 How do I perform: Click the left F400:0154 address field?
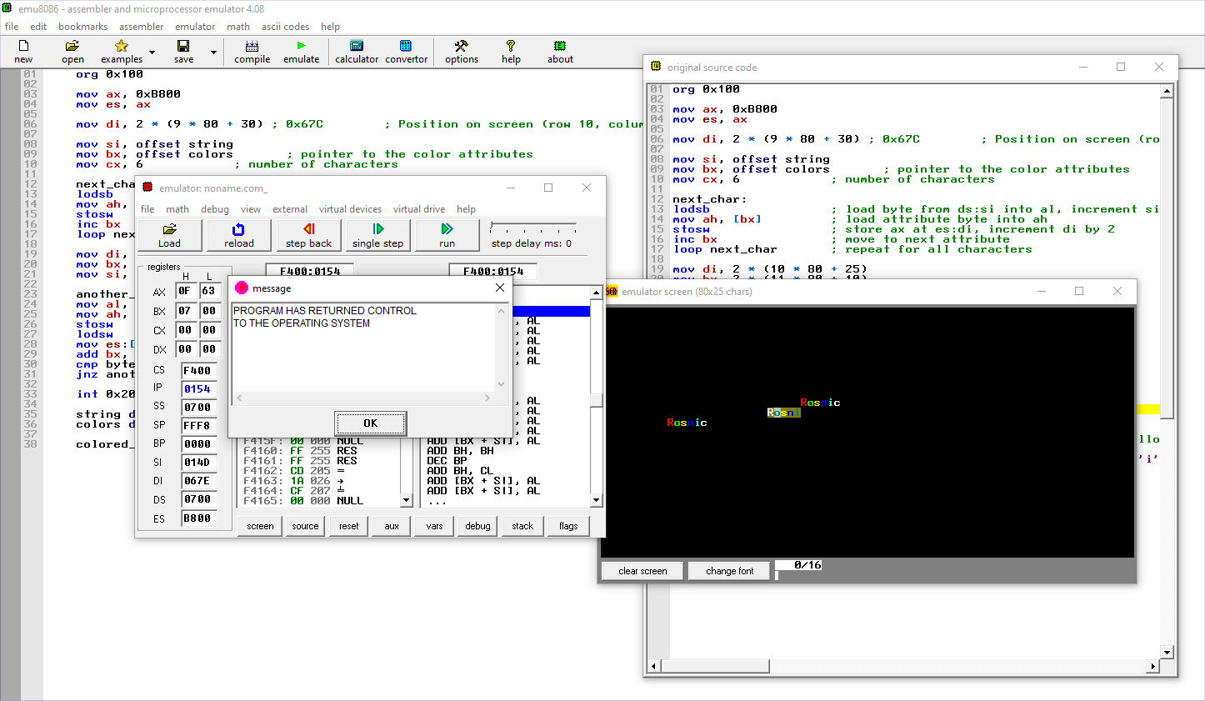(x=309, y=271)
